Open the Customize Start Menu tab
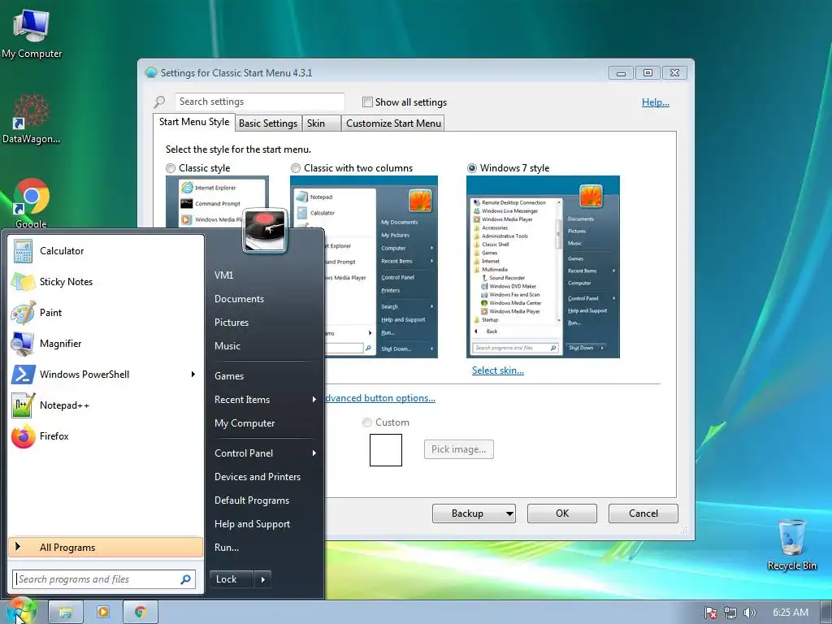 pos(393,123)
